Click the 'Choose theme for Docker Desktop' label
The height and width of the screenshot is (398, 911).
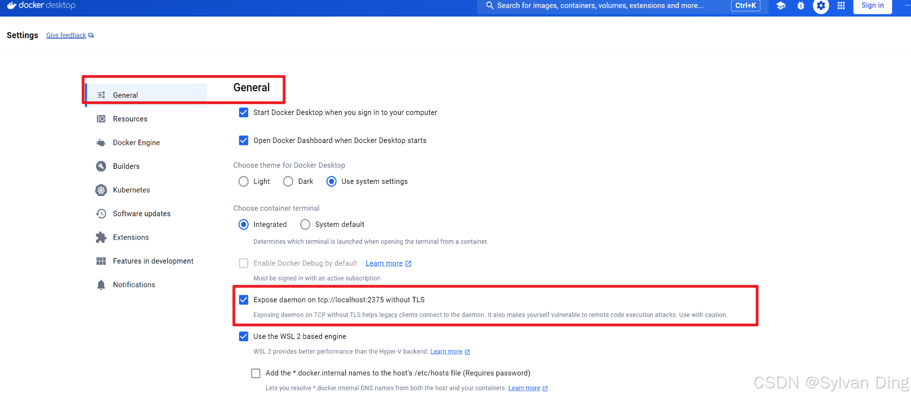click(x=289, y=165)
